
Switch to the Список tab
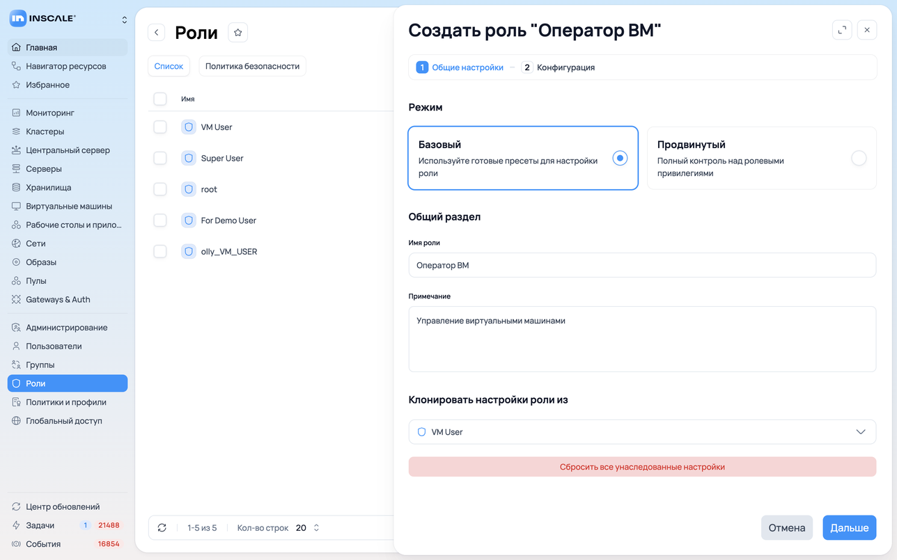point(169,66)
